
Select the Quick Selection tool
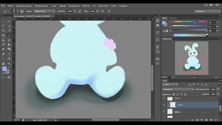[x=9, y=26]
